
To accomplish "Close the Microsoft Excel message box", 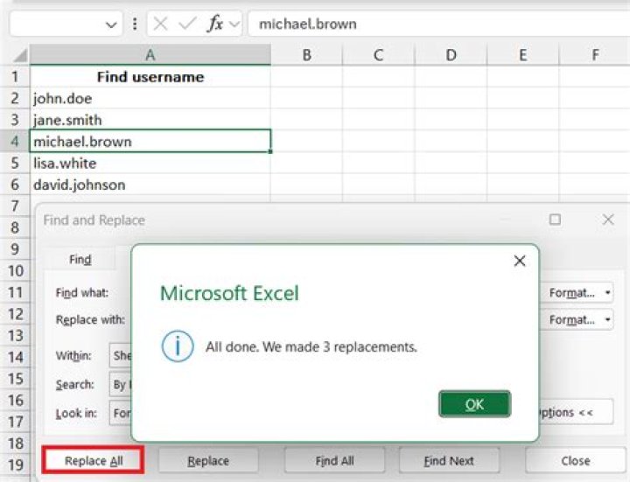I will [520, 261].
